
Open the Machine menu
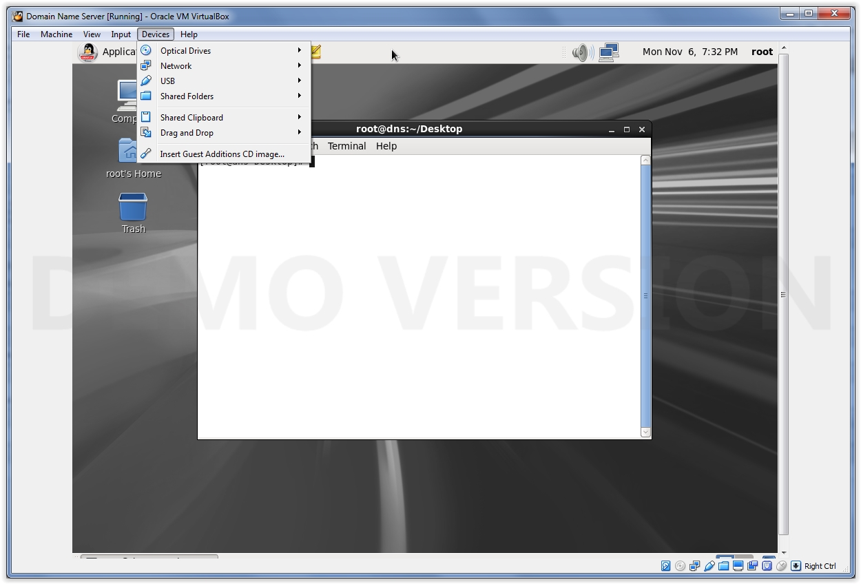[56, 34]
